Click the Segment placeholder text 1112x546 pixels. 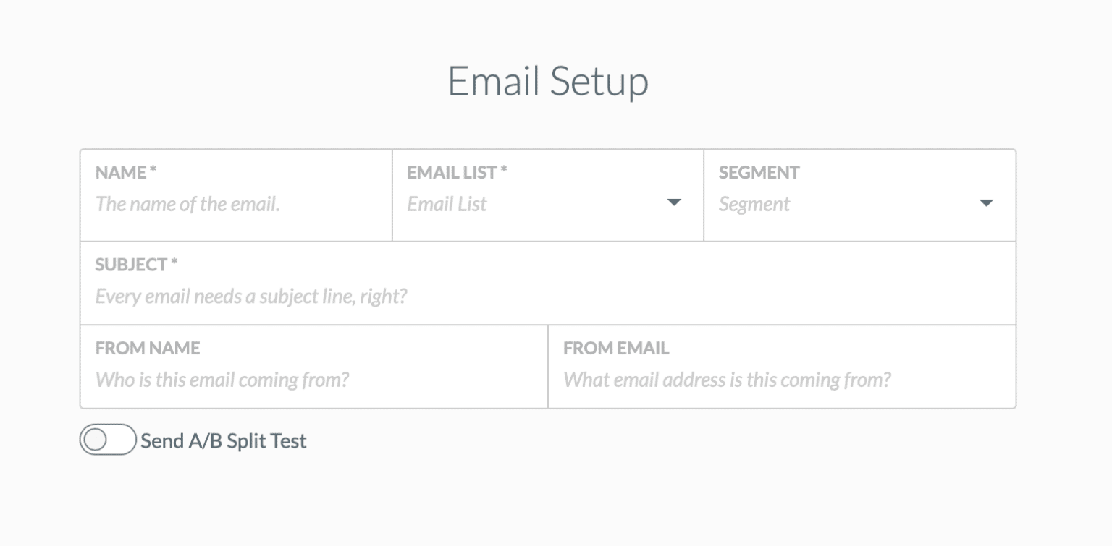[754, 205]
